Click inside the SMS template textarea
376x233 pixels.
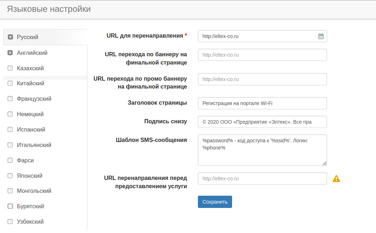click(262, 150)
